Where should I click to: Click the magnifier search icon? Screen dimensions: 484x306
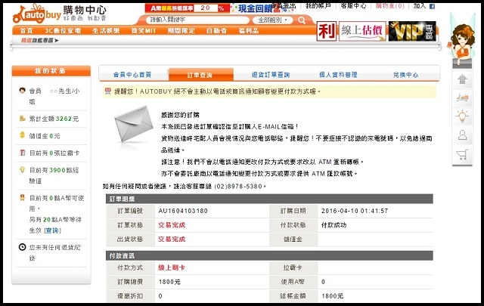pyautogui.click(x=302, y=20)
